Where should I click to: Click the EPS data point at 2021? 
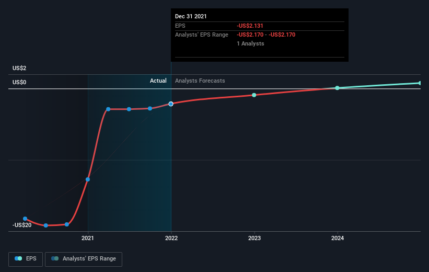[x=88, y=180]
